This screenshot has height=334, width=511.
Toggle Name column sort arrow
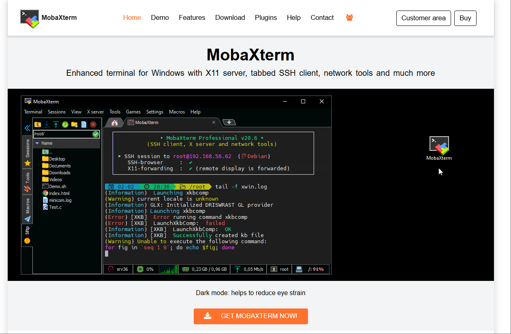click(x=37, y=143)
